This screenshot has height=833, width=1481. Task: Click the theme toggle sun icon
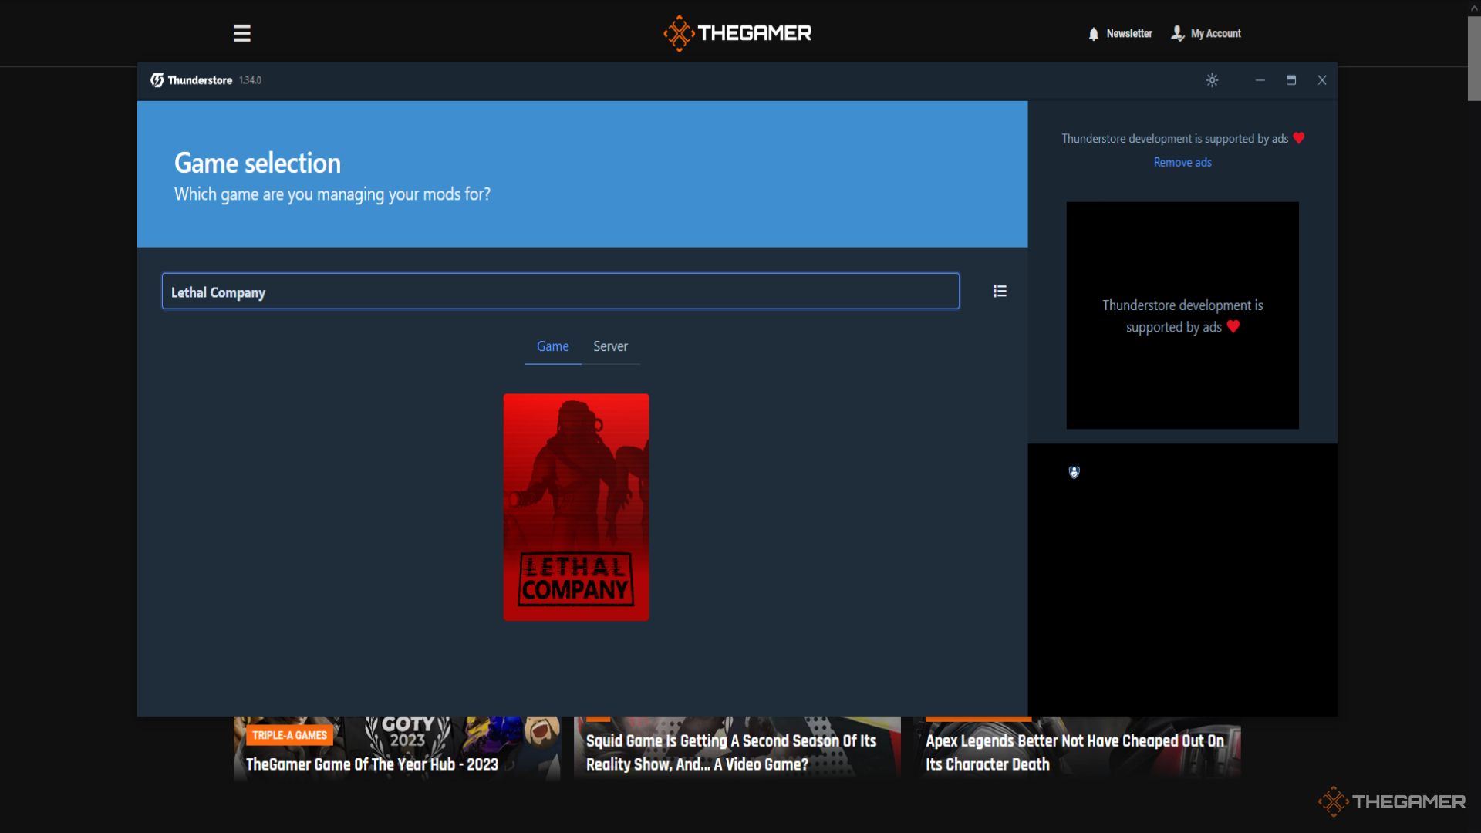[1212, 79]
